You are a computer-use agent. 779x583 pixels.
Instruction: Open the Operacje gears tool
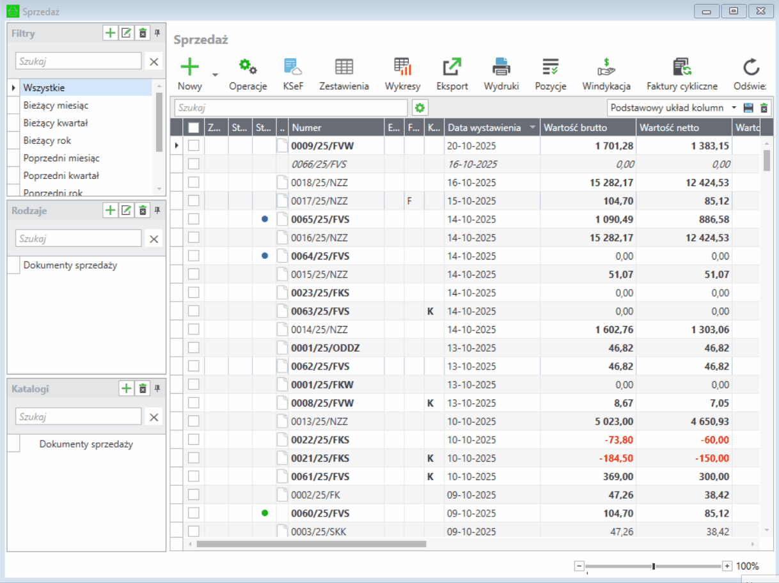tap(248, 66)
